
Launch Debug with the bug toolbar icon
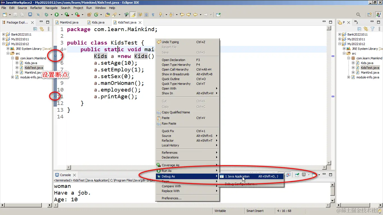47,15
